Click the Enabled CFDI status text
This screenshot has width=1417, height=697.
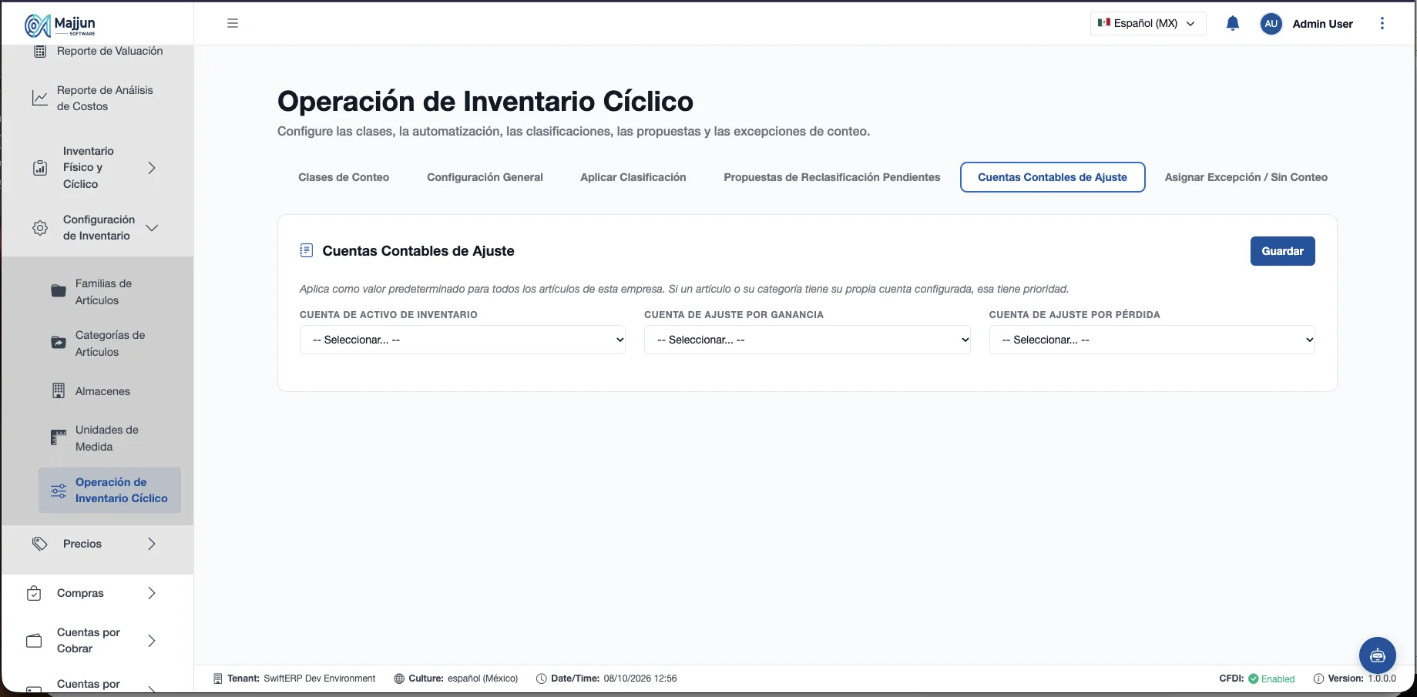click(1278, 679)
